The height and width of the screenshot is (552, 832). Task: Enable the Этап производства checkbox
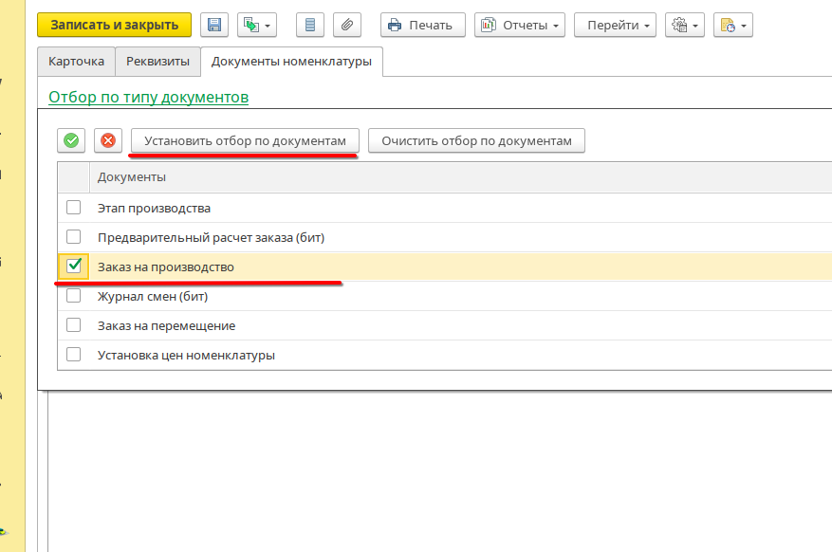point(73,208)
